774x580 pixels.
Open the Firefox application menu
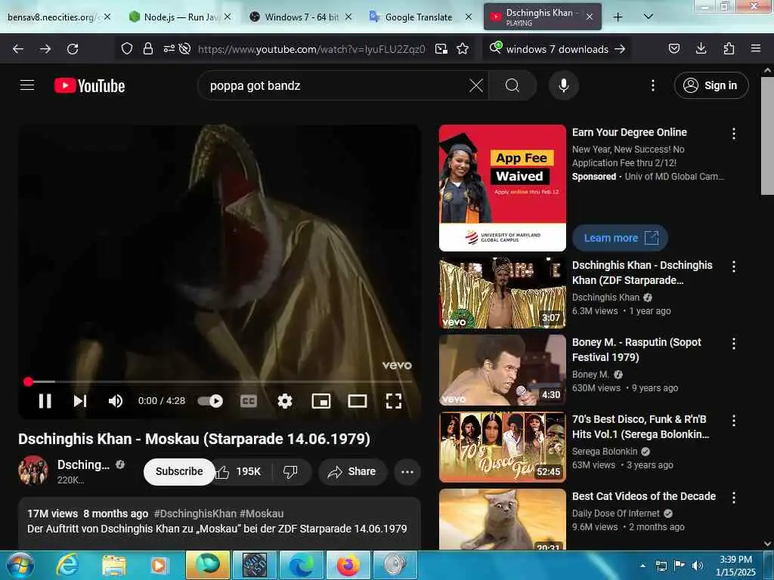pyautogui.click(x=756, y=48)
